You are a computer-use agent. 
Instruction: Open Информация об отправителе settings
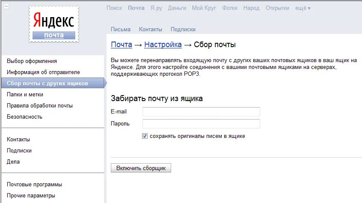coord(43,72)
